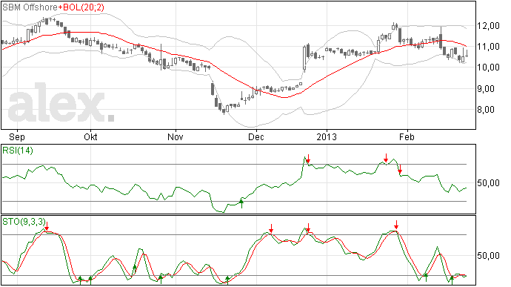Click the 'Dec' month label on axis
The width and height of the screenshot is (511, 287).
pos(255,136)
